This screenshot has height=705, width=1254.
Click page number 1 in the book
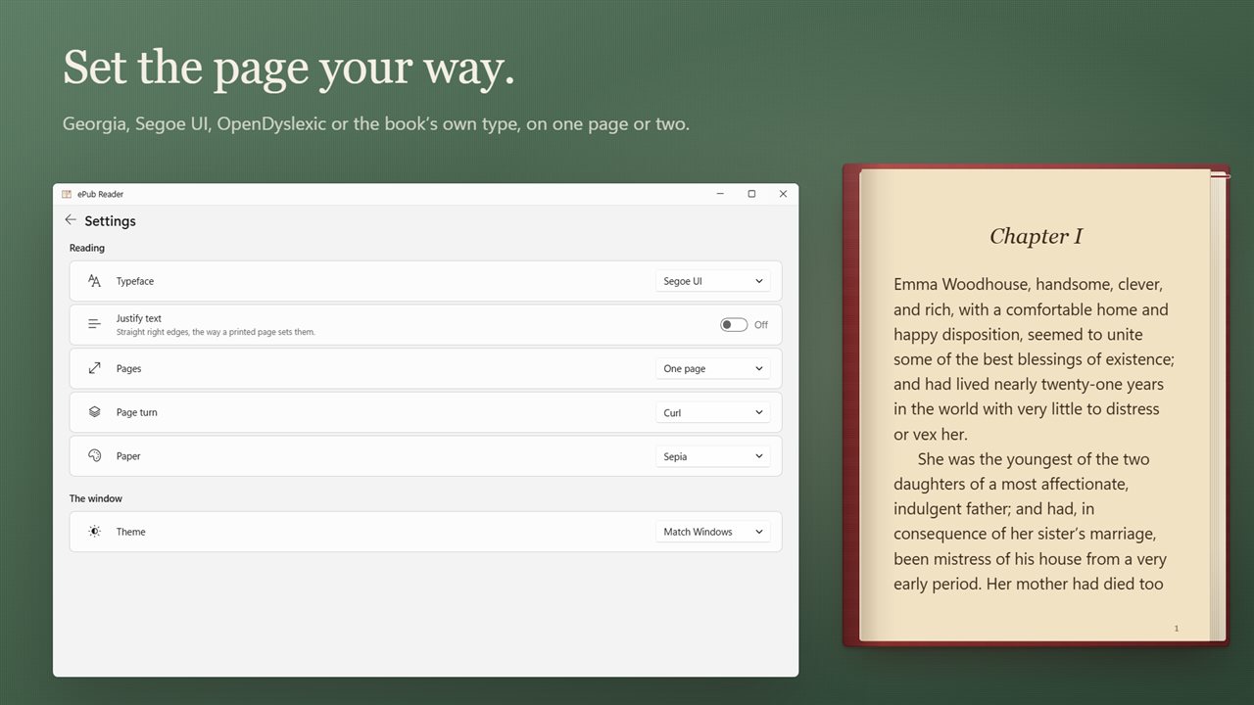pyautogui.click(x=1177, y=629)
